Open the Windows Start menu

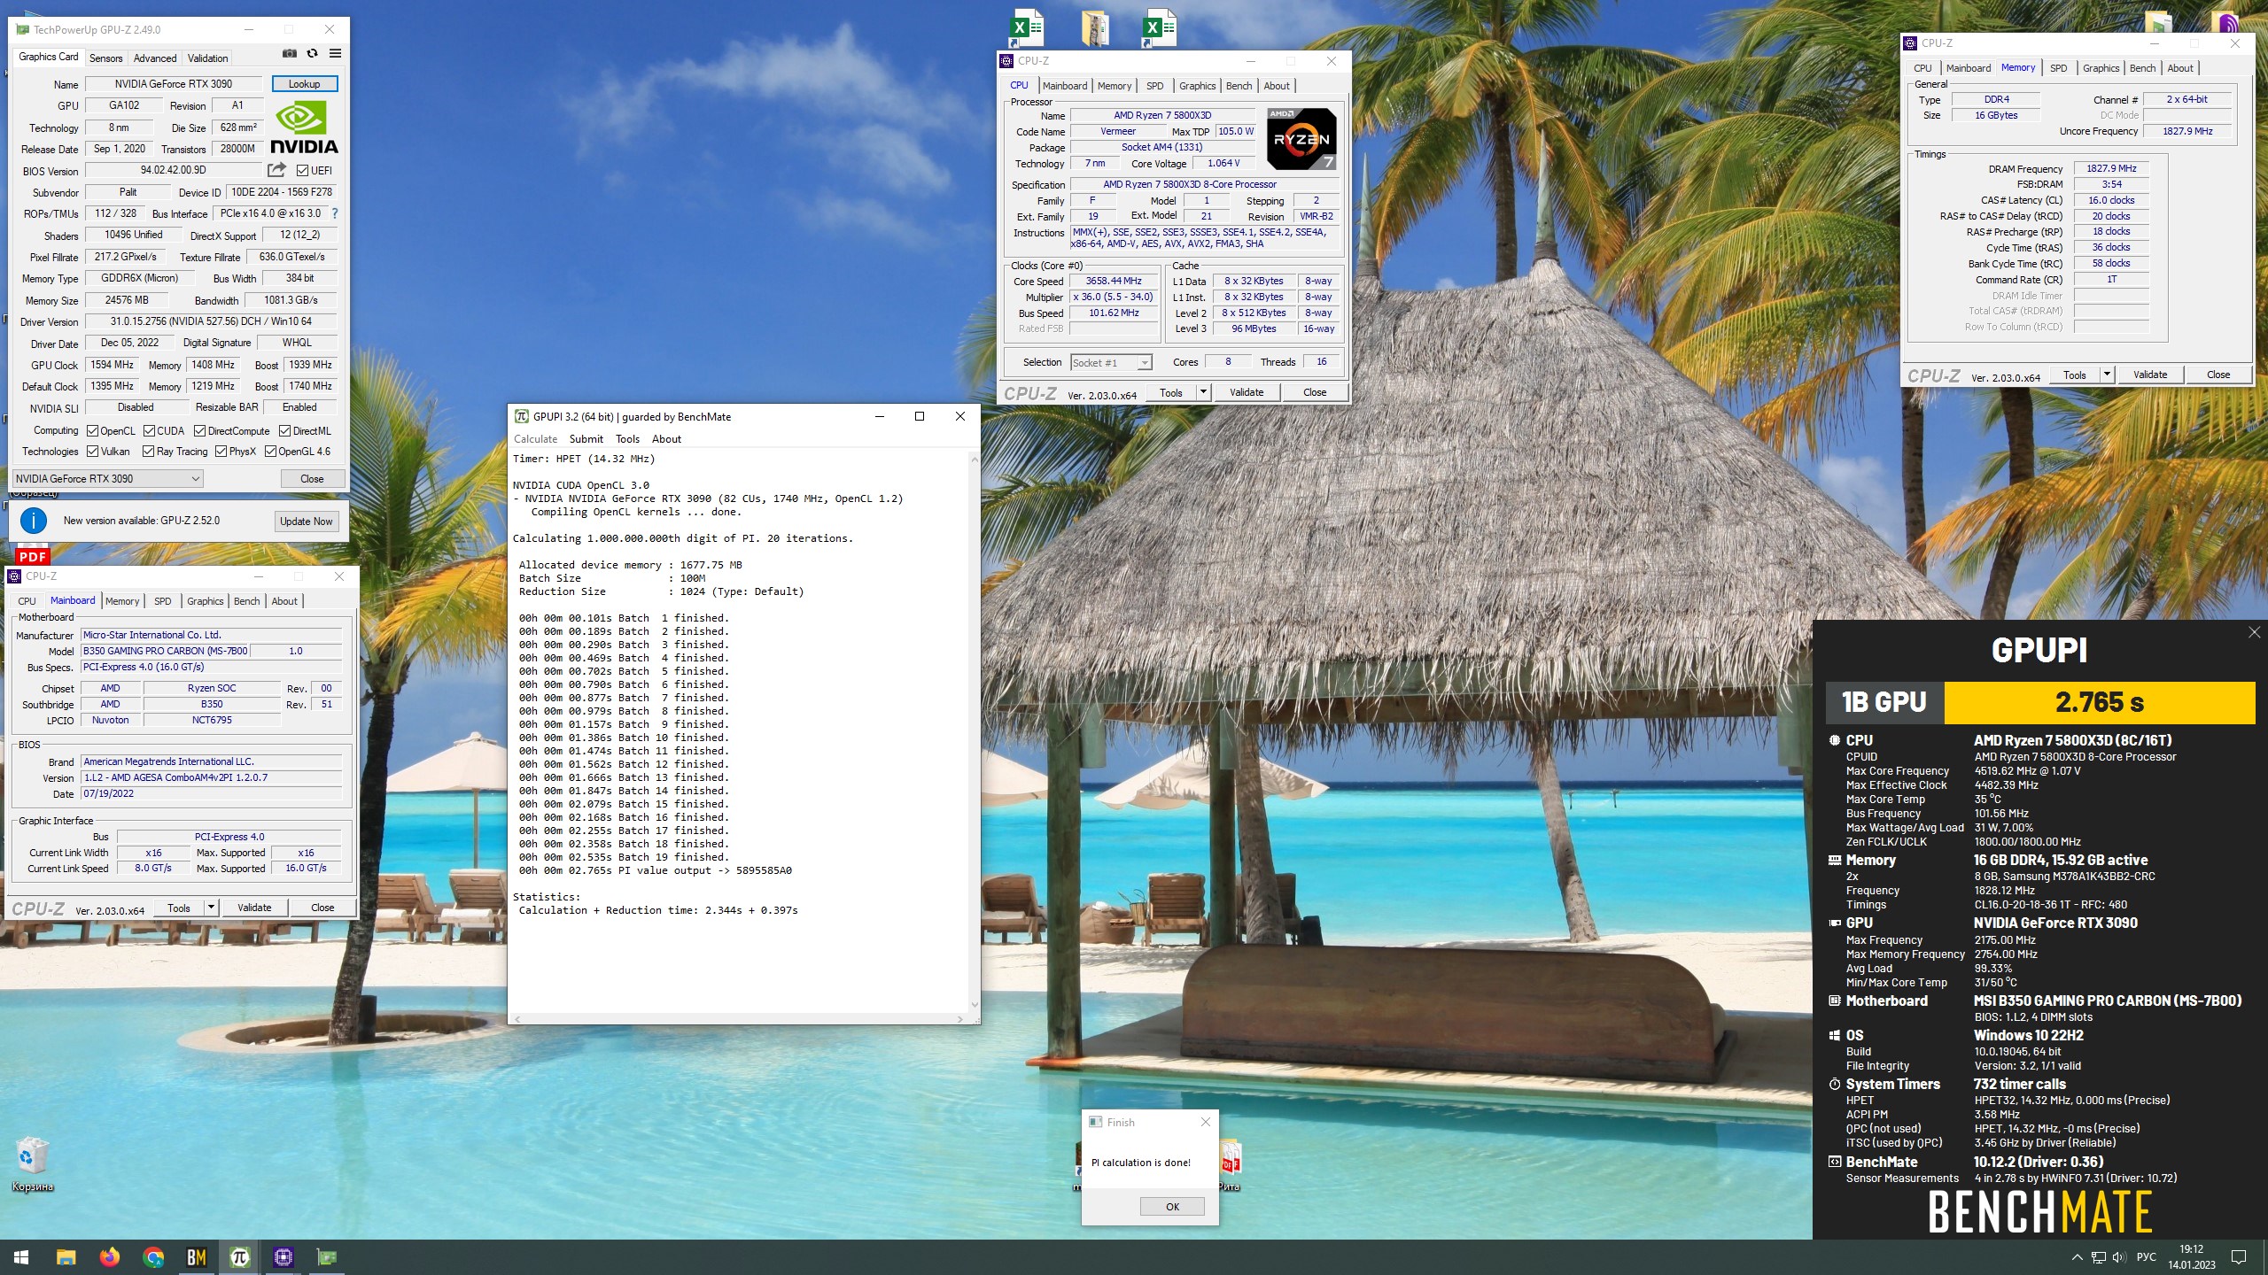pyautogui.click(x=21, y=1257)
